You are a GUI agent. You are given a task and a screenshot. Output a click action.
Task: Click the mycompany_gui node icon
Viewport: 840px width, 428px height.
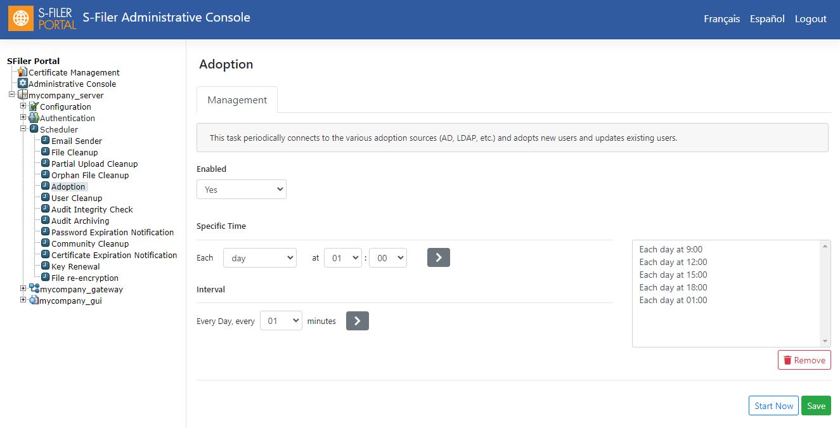click(34, 301)
